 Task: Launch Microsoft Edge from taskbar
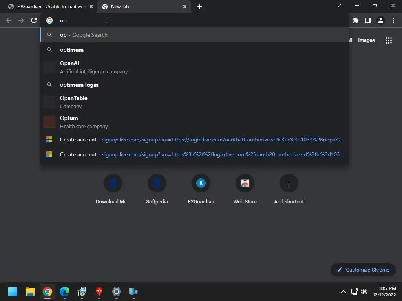[65, 292]
